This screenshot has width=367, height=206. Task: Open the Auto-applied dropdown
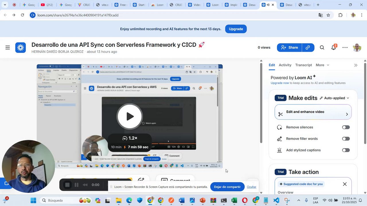335,98
